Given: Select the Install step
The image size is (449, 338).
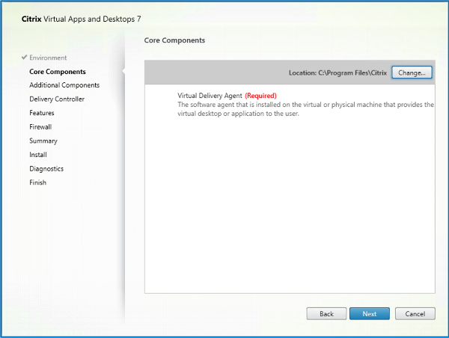Looking at the screenshot, I should click(x=38, y=155).
